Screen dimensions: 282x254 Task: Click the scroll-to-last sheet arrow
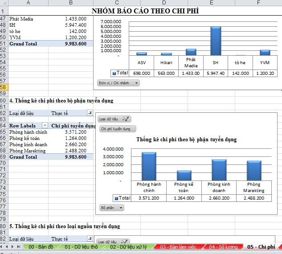pyautogui.click(x=19, y=246)
